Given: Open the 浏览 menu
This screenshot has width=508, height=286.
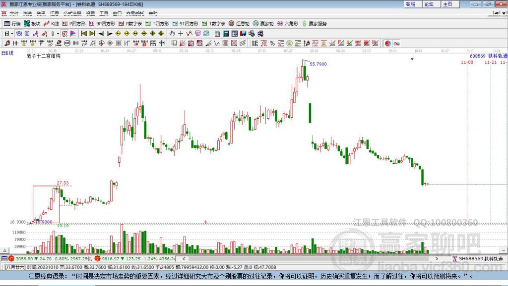Looking at the screenshot, I should pyautogui.click(x=28, y=13).
